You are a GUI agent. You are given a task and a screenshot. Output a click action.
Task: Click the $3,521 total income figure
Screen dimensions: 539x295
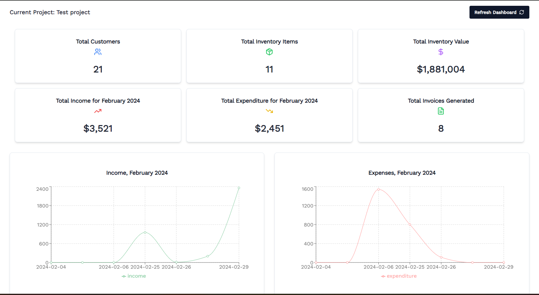coord(98,128)
